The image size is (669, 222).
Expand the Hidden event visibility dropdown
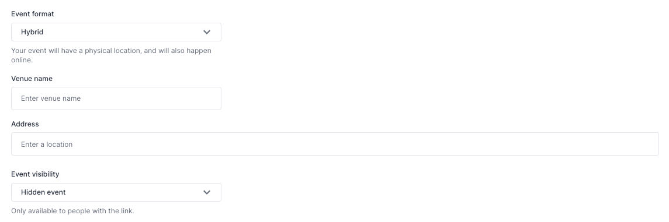116,192
